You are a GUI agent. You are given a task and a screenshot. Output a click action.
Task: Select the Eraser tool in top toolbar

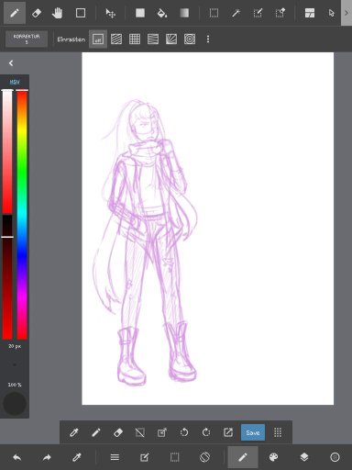tap(37, 13)
